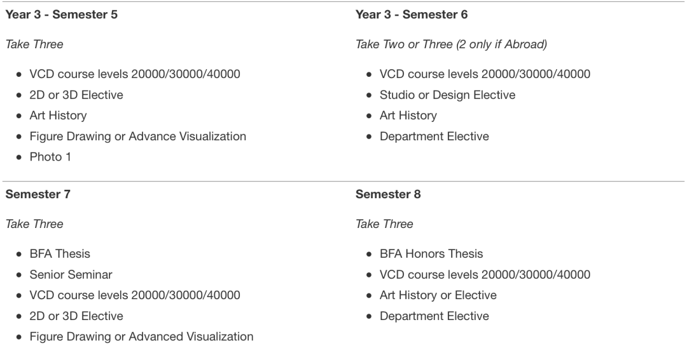The height and width of the screenshot is (353, 687).
Task: Click the Year 3 - Semester 5 heading
Action: tap(61, 15)
